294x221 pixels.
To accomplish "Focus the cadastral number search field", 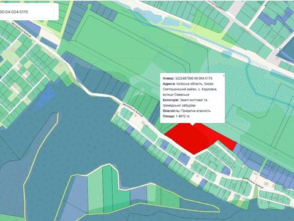I will point(27,12).
